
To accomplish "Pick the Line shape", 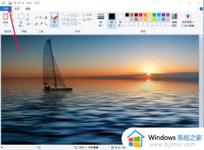I will pos(64,15).
